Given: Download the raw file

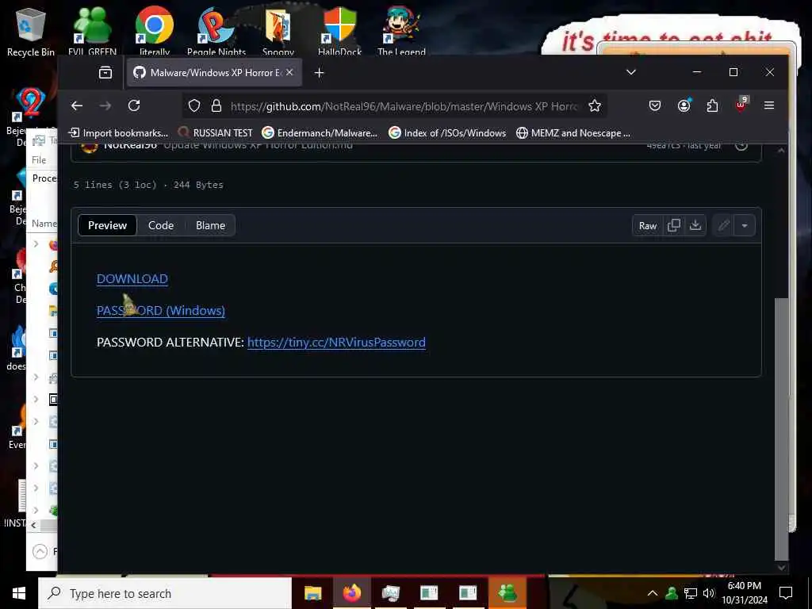Looking at the screenshot, I should pos(695,225).
